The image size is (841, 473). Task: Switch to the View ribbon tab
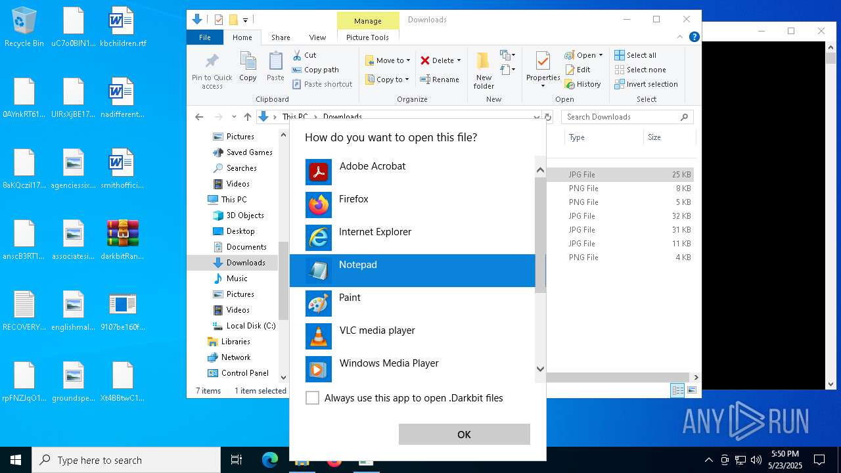click(317, 37)
